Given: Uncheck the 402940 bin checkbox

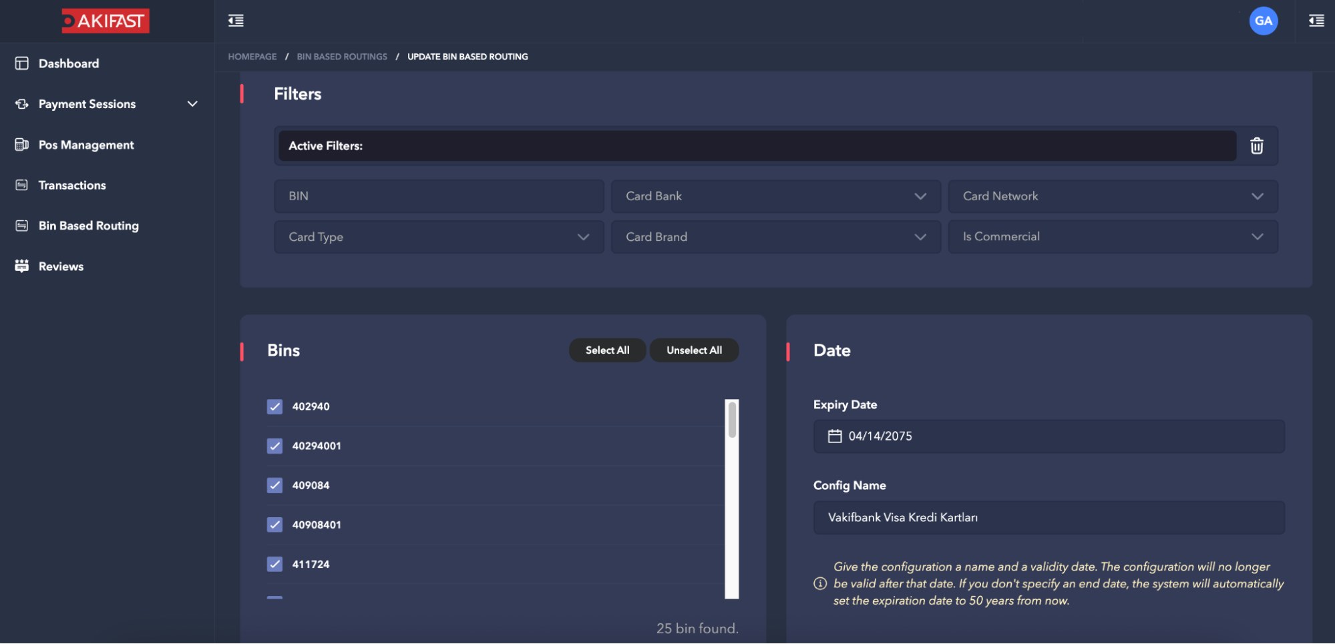Looking at the screenshot, I should 274,407.
